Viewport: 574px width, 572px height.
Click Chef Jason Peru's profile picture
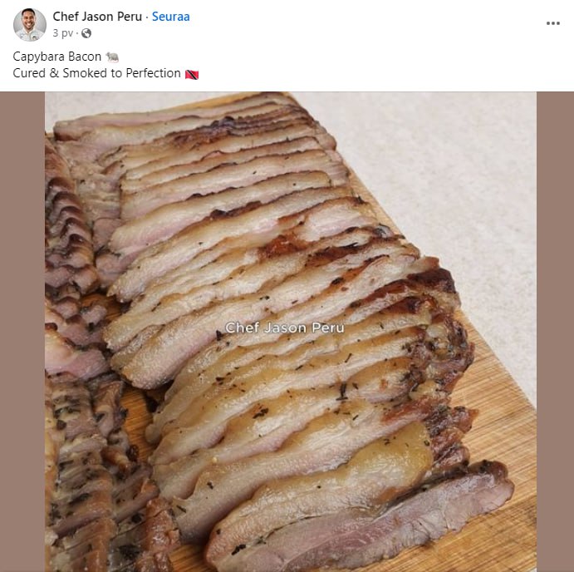tap(30, 25)
